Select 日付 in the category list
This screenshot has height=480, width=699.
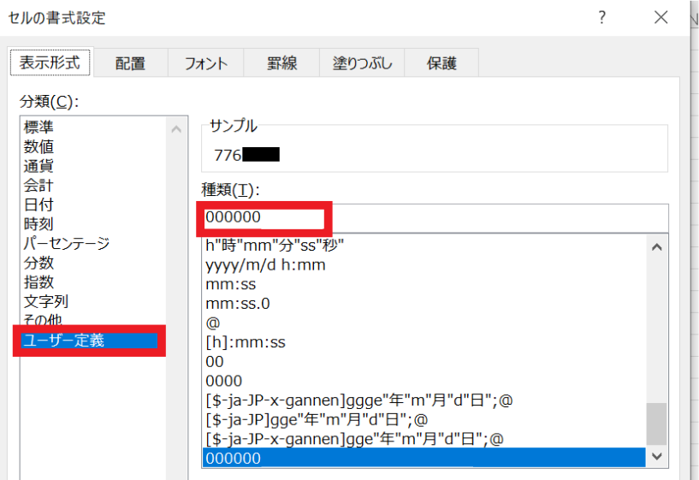(x=39, y=204)
